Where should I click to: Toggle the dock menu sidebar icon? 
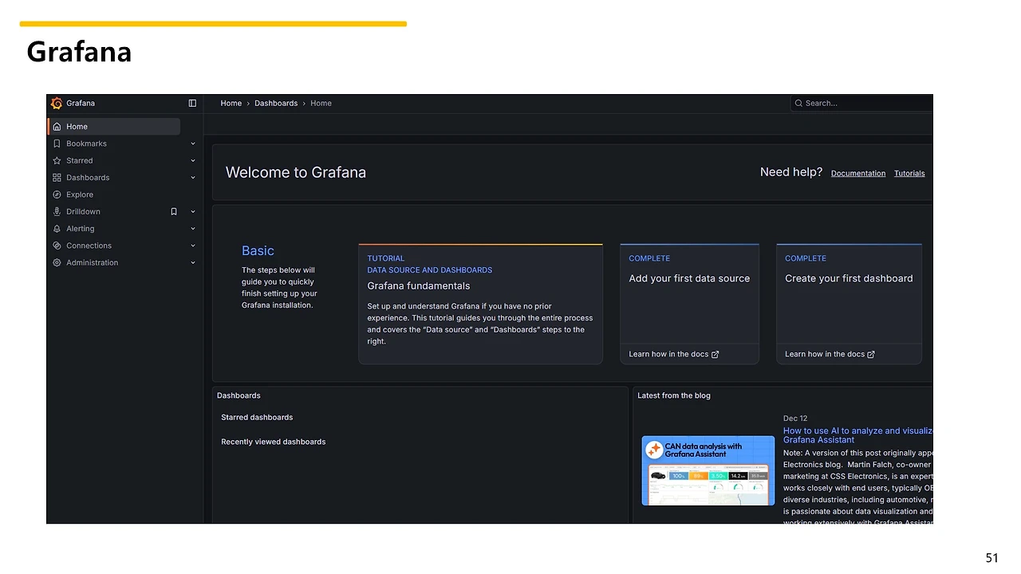192,103
